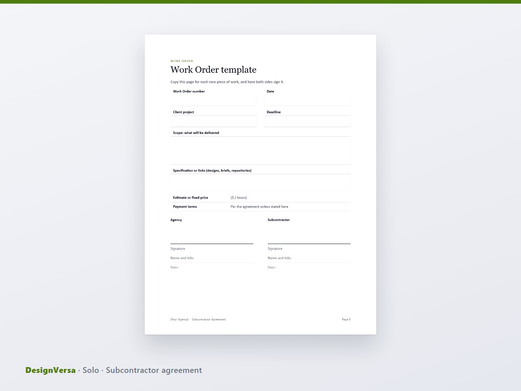Screen dimensions: 521x391
Task: Click 'Name and title:' under Agency
Action: coord(182,258)
